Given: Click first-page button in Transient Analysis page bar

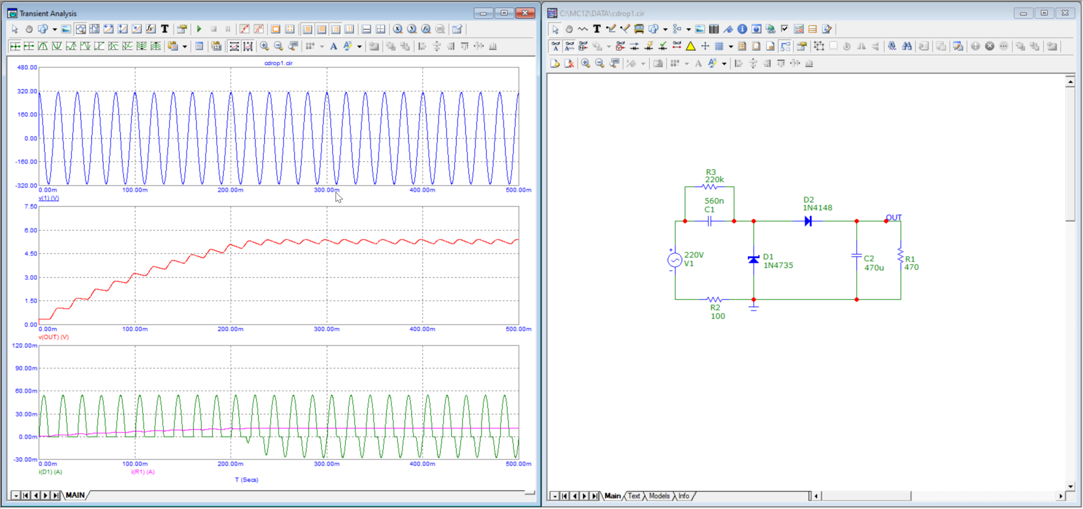Looking at the screenshot, I should pyautogui.click(x=25, y=495).
